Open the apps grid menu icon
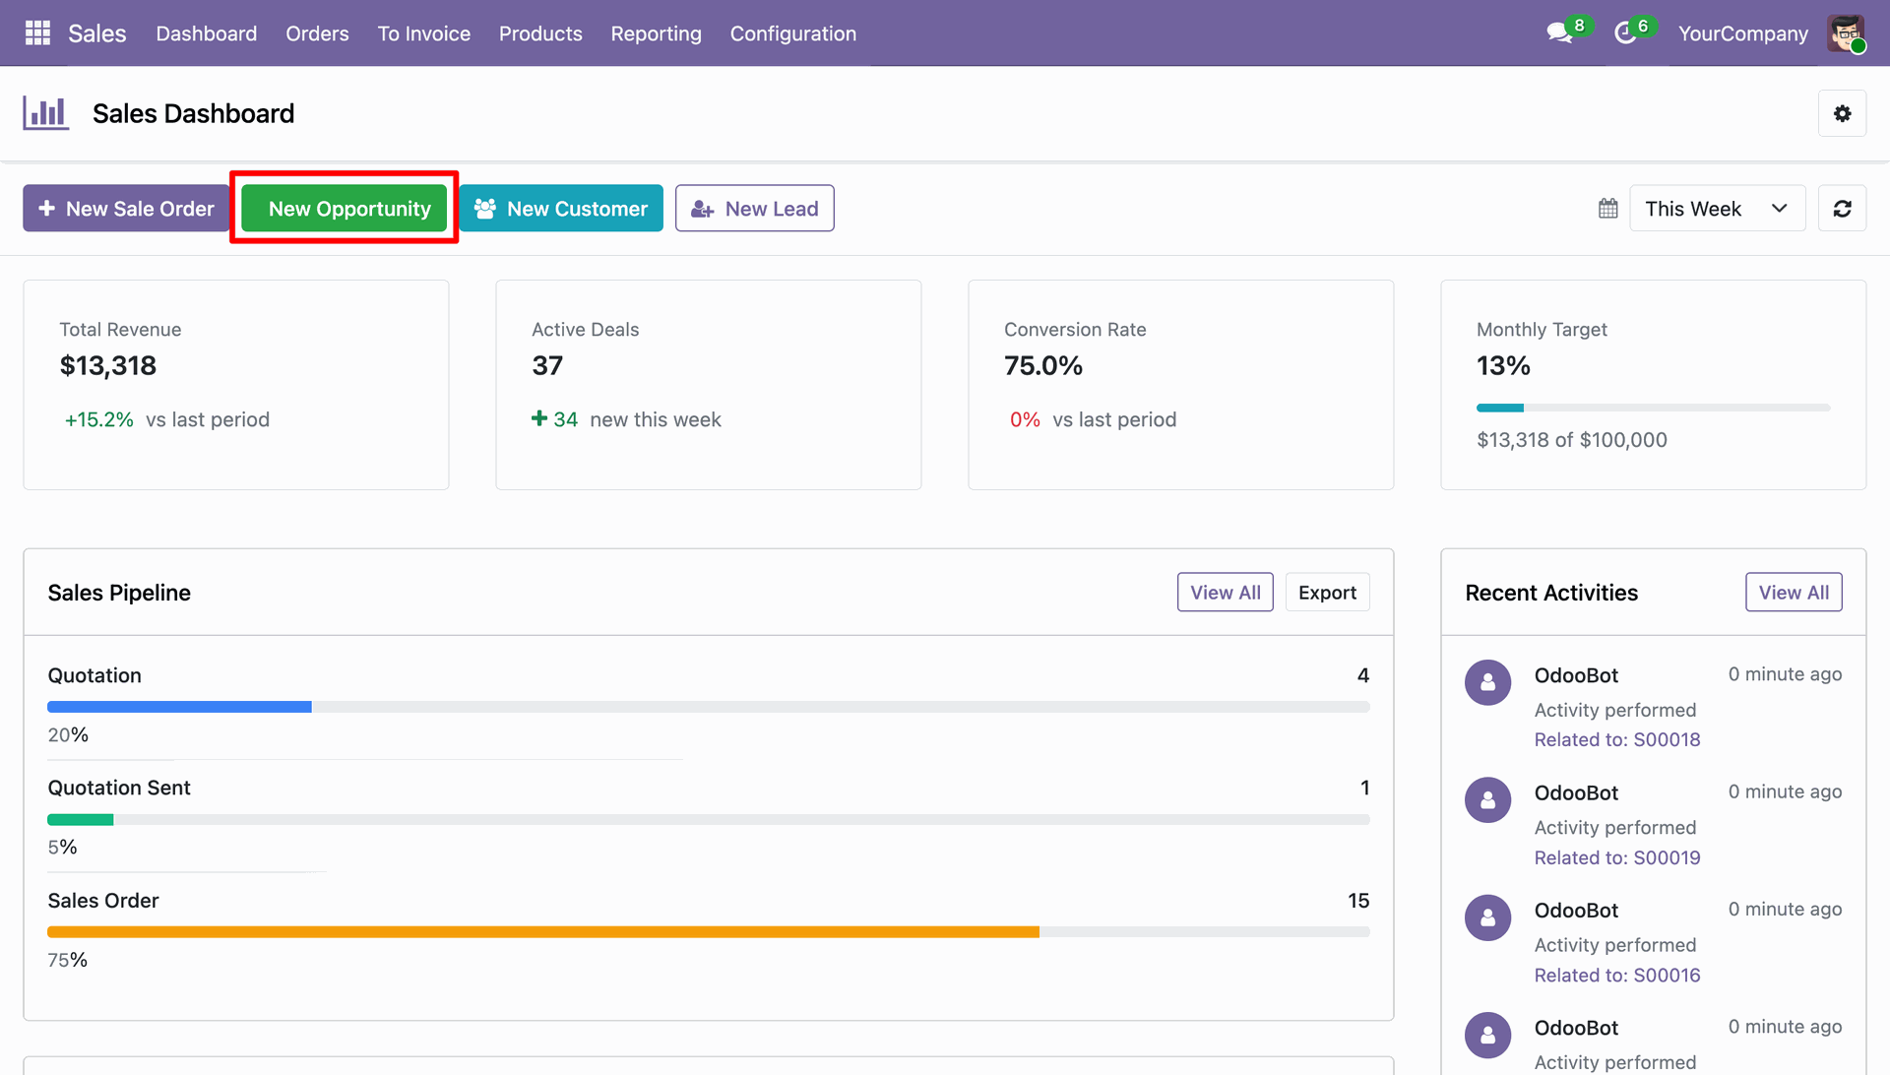1890x1075 pixels. point(37,33)
